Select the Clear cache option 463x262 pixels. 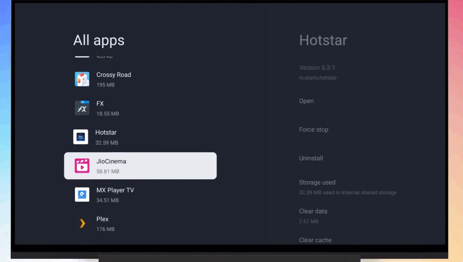coord(315,240)
